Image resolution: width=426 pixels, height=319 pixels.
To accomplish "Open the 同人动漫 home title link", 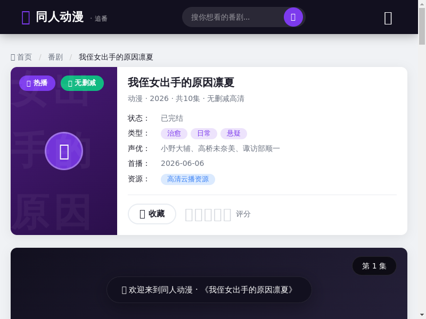I will click(60, 17).
